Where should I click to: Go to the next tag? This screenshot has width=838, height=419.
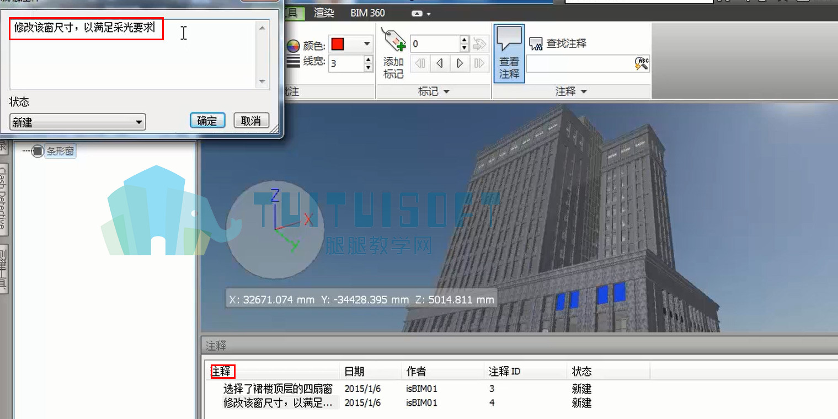460,63
